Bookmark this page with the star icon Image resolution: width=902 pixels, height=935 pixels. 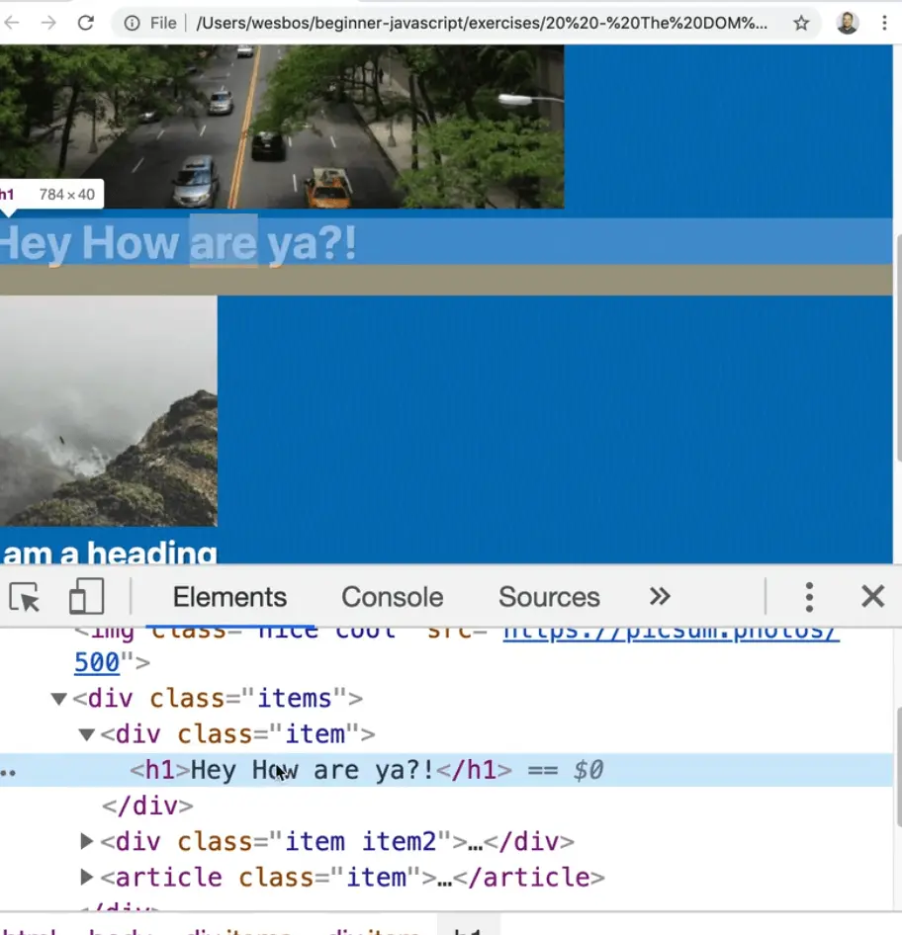pyautogui.click(x=801, y=23)
